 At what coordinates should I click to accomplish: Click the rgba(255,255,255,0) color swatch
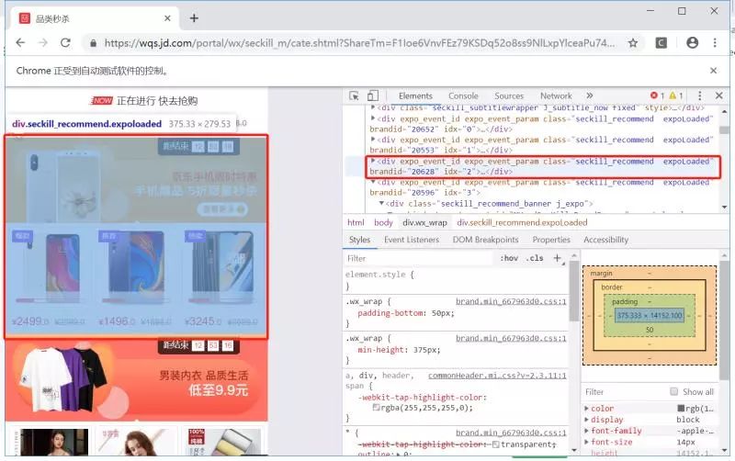coord(376,408)
